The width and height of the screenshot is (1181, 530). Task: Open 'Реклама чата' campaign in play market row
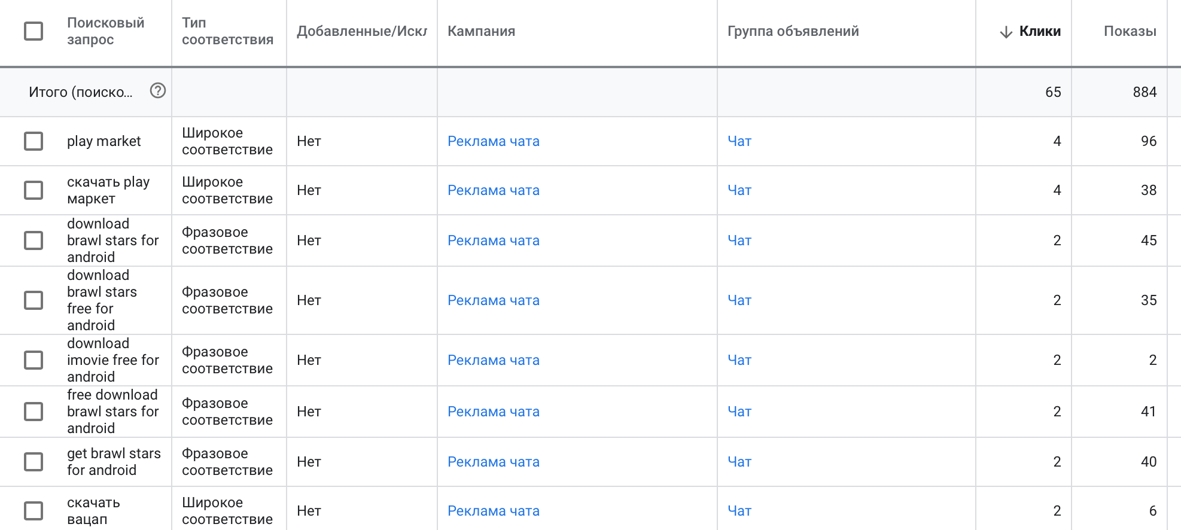494,141
